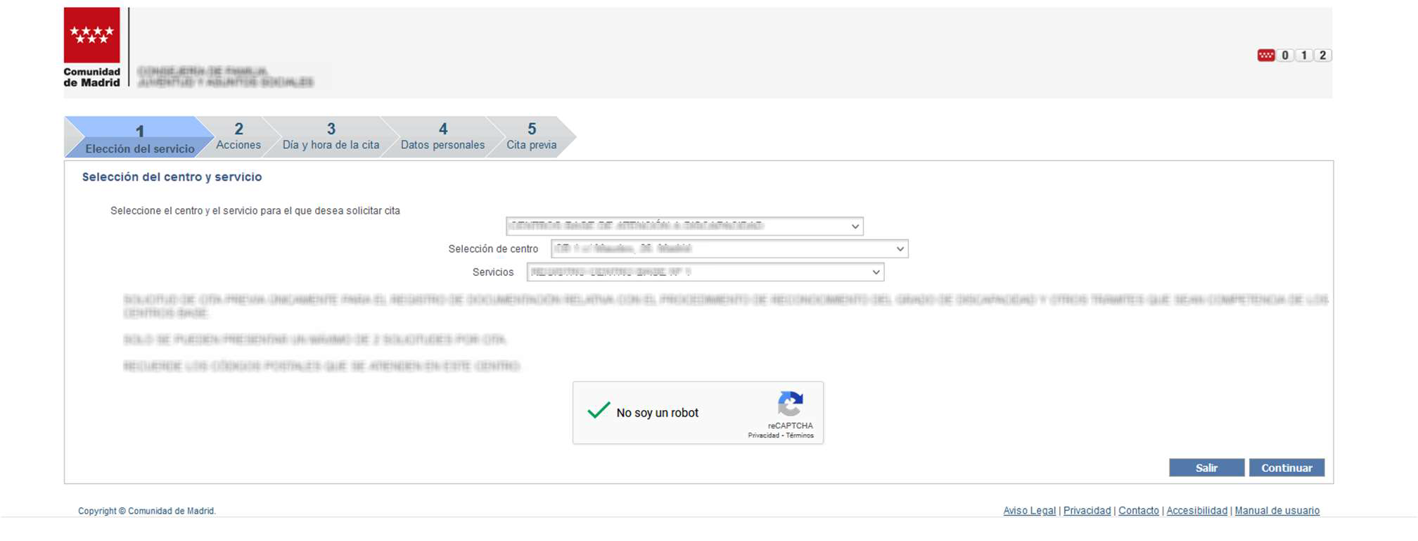Toggle the 'No soy un robot' checkbox

(x=599, y=412)
